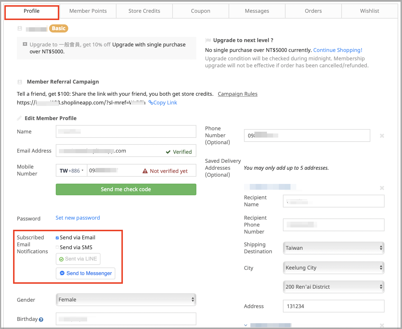The width and height of the screenshot is (402, 329).
Task: Open the Gender dropdown
Action: [126, 300]
